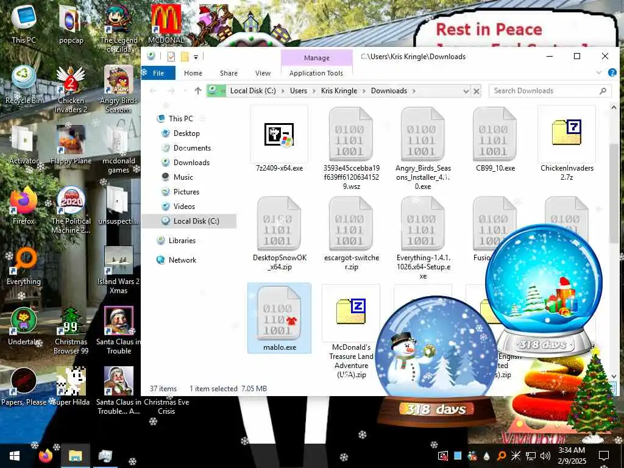
Task: Click the file list scrollbar up arrow
Action: coord(614,107)
